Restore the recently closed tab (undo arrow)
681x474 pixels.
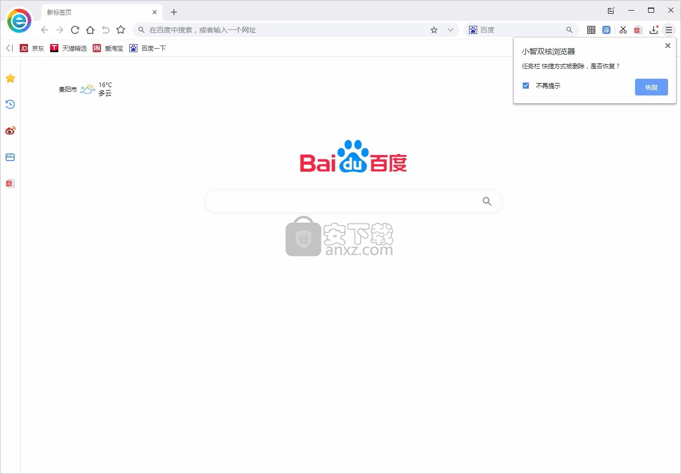point(105,30)
